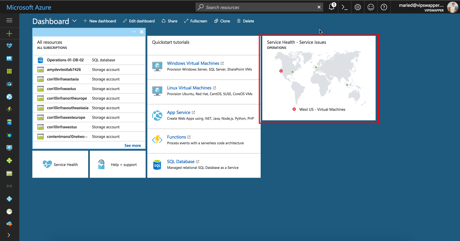This screenshot has height=241, width=460.
Task: Open the Service Health tile
Action: (x=60, y=165)
